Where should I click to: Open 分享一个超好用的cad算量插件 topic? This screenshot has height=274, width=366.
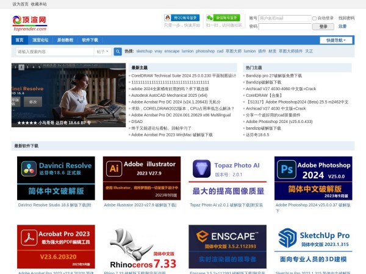[x=273, y=115]
